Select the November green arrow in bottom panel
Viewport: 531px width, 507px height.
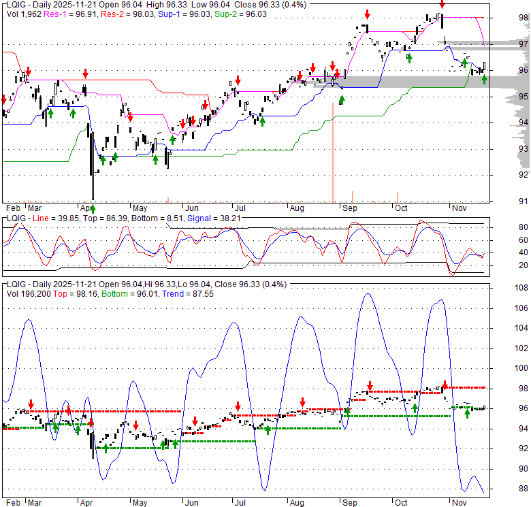tap(467, 413)
